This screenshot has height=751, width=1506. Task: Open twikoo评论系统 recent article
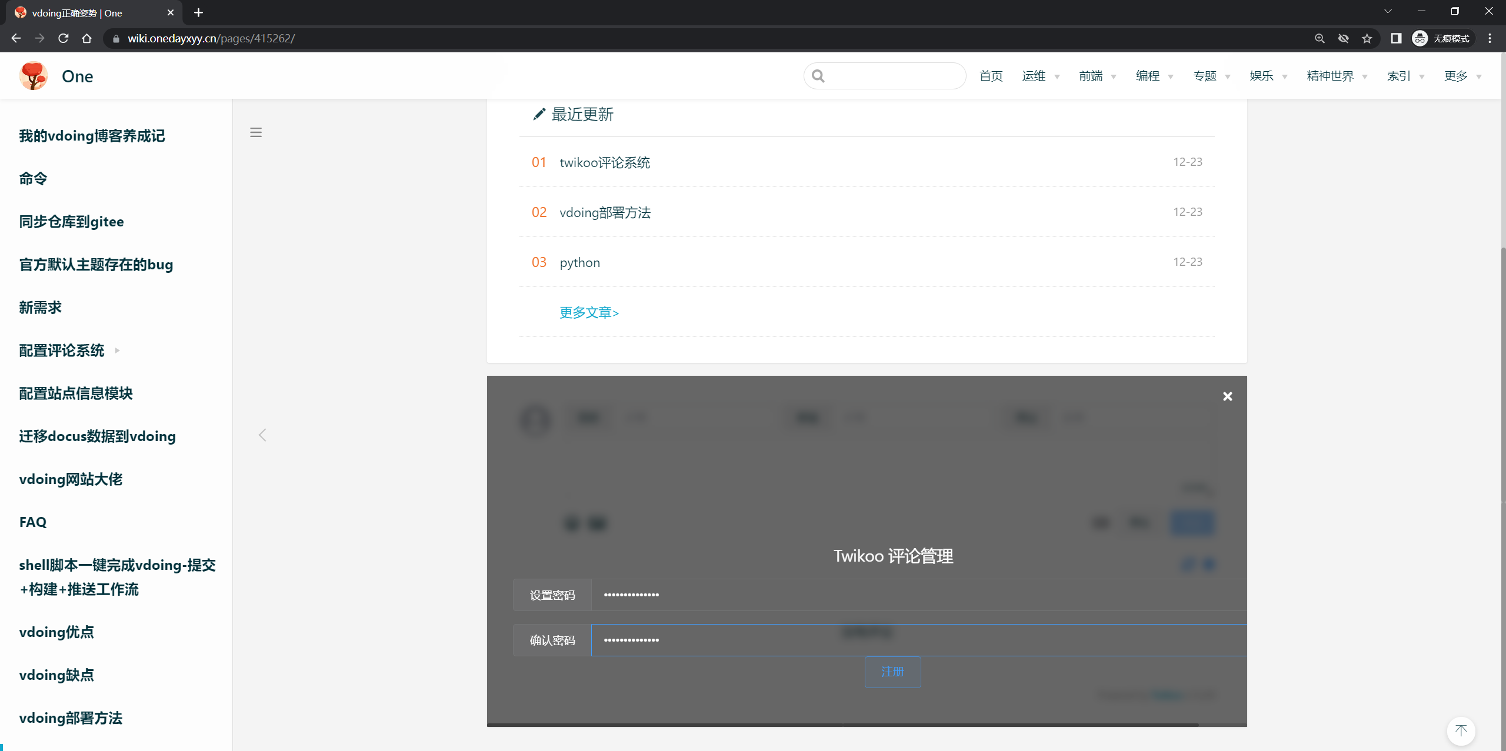click(605, 162)
